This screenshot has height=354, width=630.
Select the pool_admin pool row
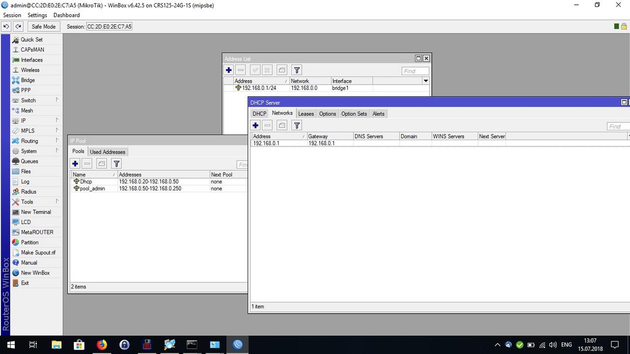(x=159, y=189)
